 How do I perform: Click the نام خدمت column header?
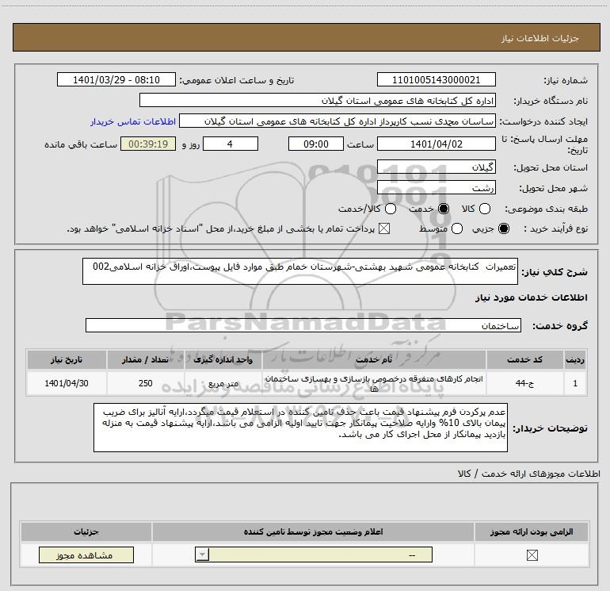click(x=374, y=359)
